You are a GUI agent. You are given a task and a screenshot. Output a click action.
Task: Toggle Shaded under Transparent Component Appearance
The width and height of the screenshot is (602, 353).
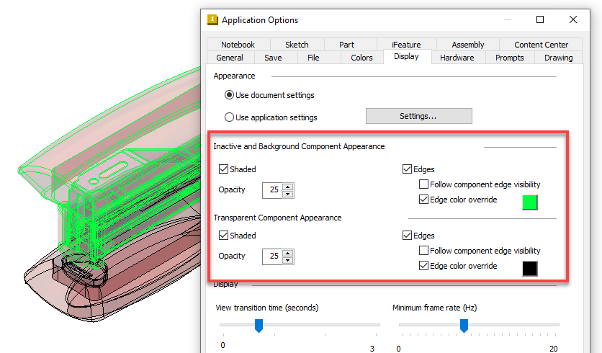[223, 236]
